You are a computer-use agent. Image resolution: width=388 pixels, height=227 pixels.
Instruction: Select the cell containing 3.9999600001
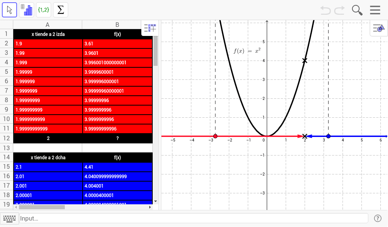point(117,72)
